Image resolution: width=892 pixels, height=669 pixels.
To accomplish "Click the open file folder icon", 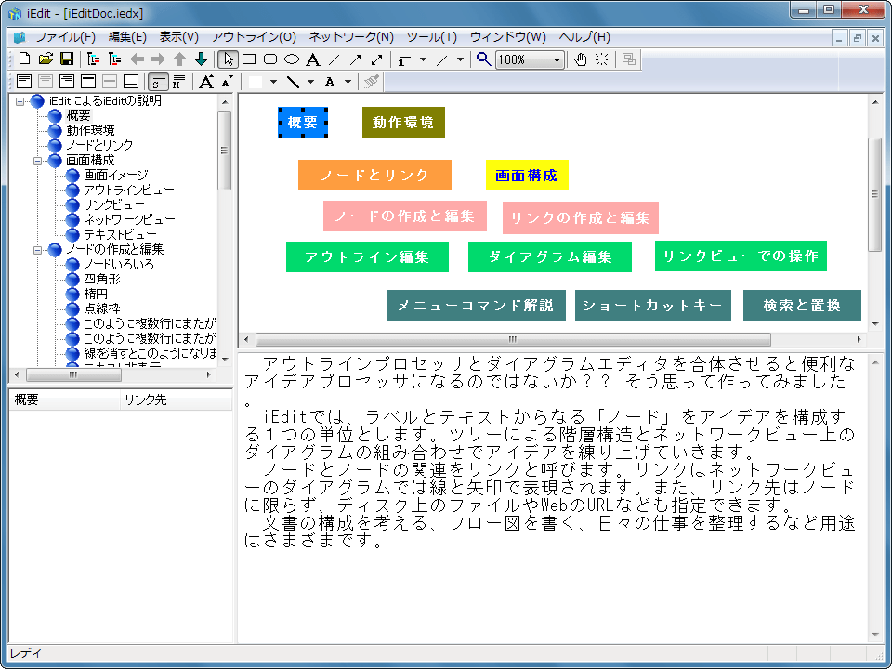I will click(x=46, y=59).
